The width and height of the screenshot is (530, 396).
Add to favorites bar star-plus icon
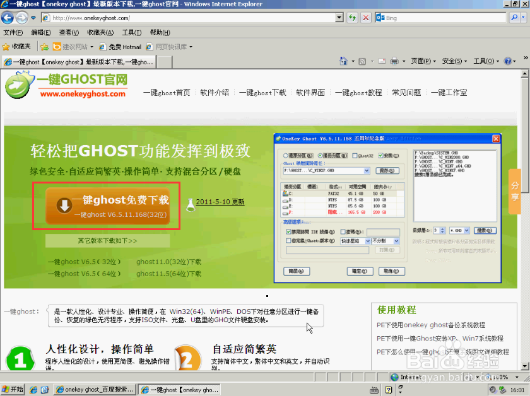coord(45,47)
